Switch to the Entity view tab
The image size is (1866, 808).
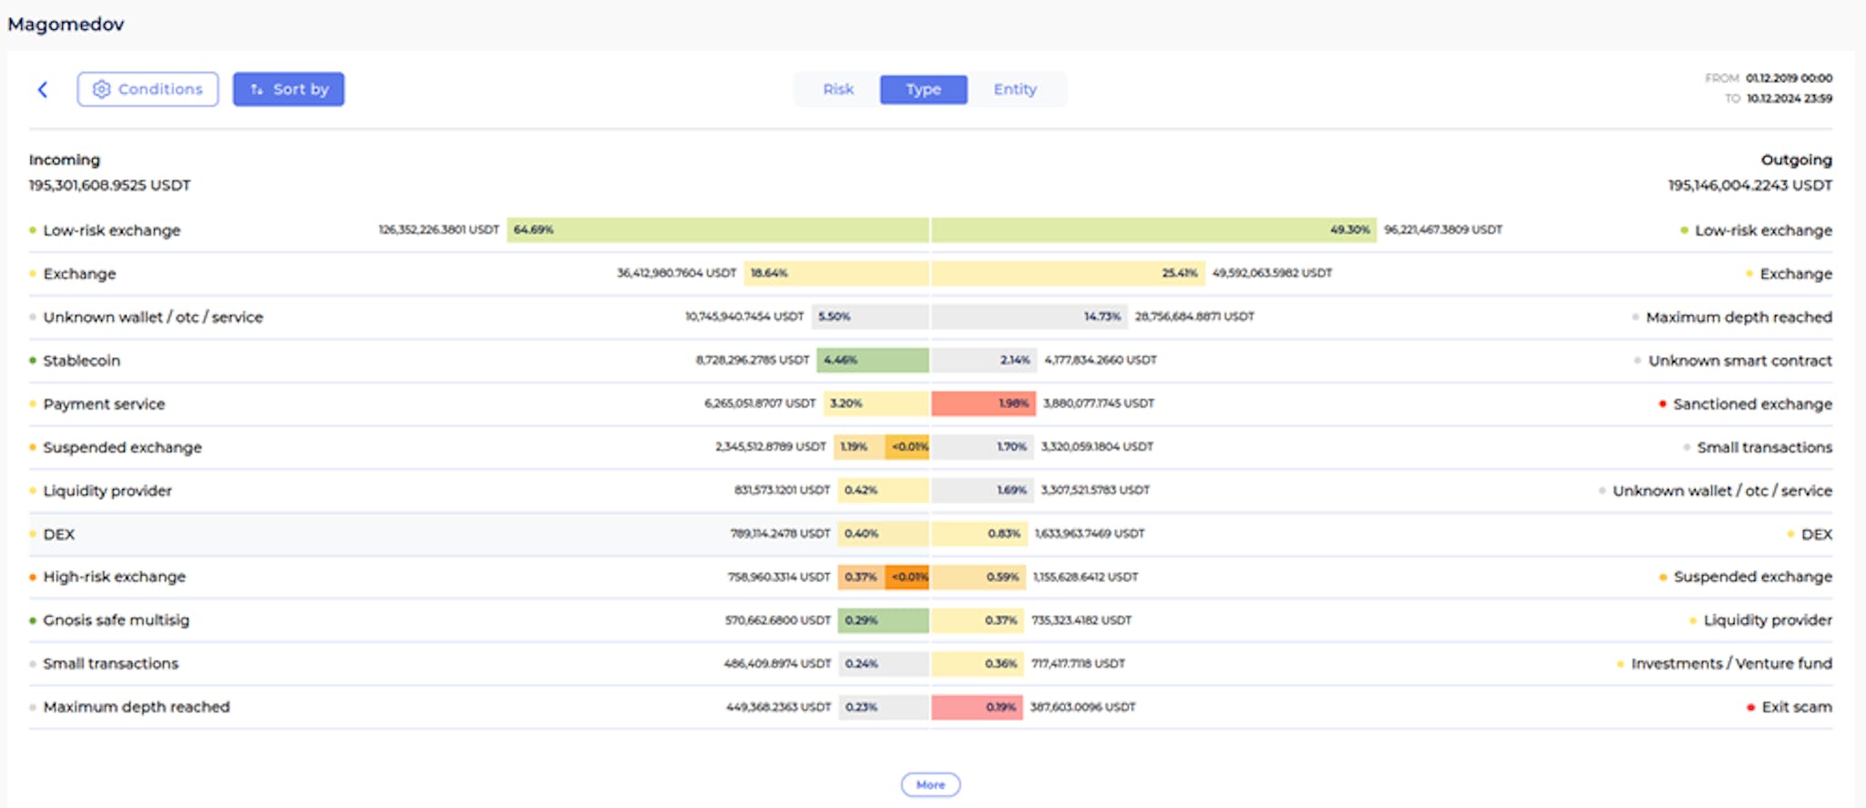coord(1015,89)
